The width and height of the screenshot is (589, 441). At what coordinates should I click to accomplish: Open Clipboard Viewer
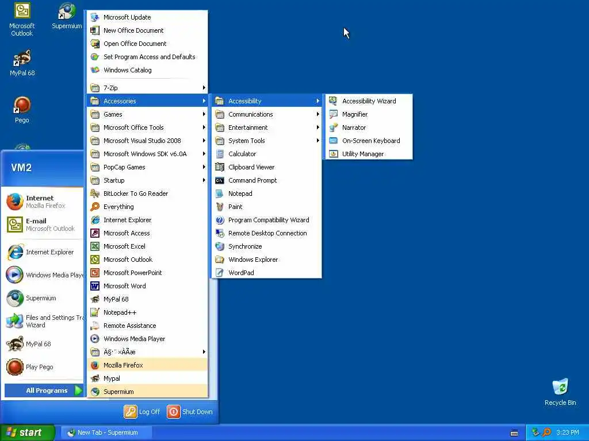pos(267,167)
